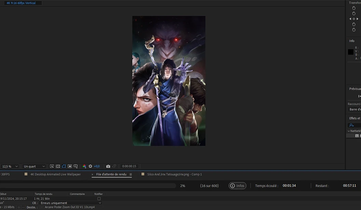Switch to 4K Desktop Animated Live Wallpaper tab

[x=55, y=174]
